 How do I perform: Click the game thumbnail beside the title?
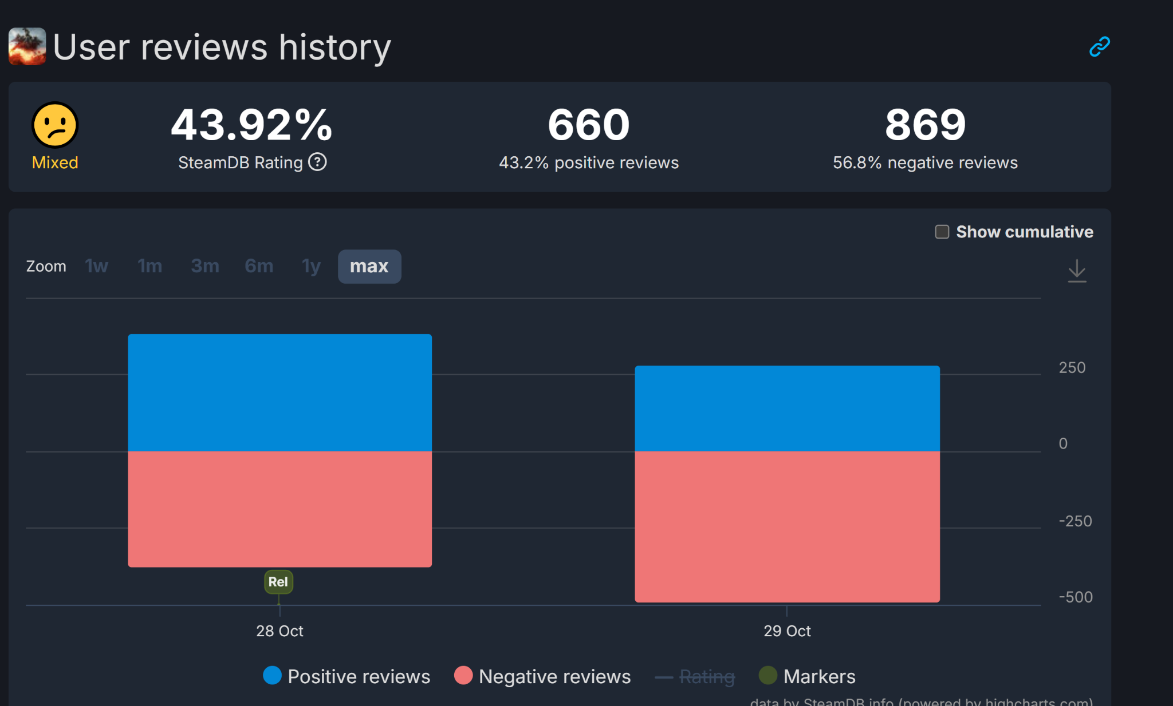pos(27,46)
